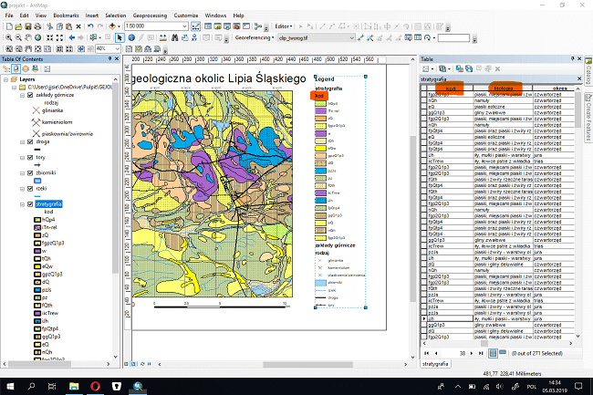The image size is (593, 395).
Task: Select the Measure ruler tool
Action: point(163,37)
